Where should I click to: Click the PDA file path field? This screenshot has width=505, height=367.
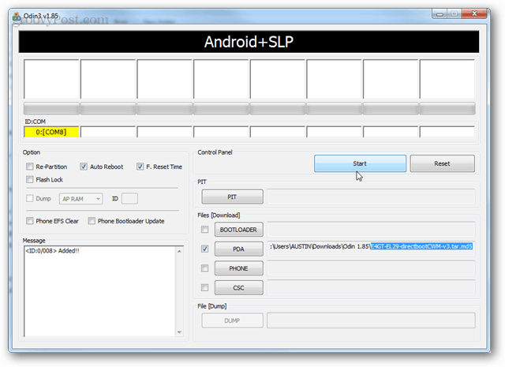371,248
